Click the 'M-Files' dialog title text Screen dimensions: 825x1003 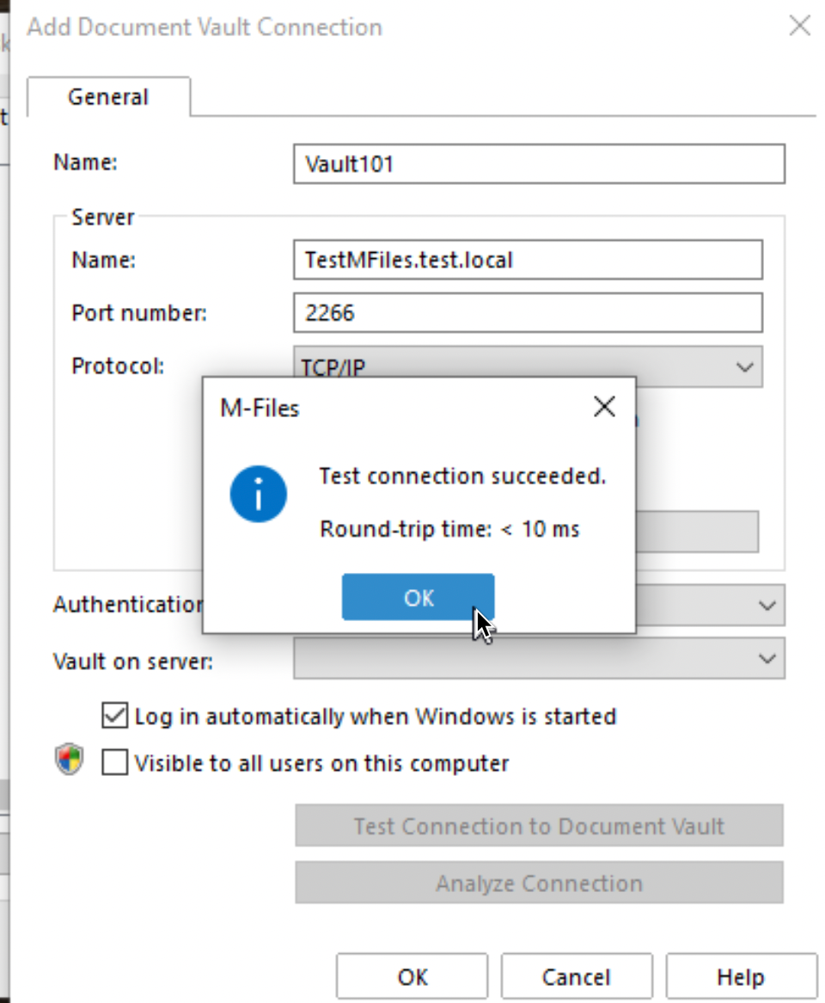pos(260,408)
